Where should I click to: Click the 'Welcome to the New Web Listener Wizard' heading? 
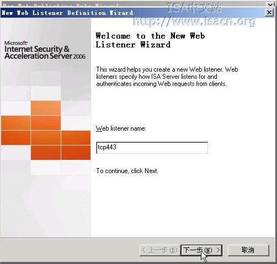pyautogui.click(x=150, y=40)
